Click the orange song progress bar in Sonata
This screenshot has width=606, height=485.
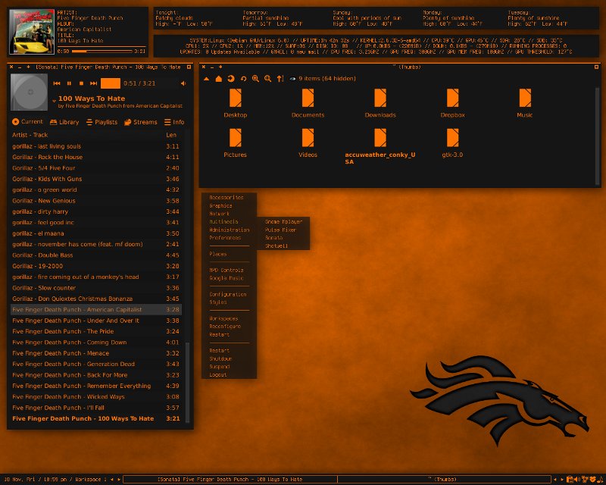coord(111,83)
